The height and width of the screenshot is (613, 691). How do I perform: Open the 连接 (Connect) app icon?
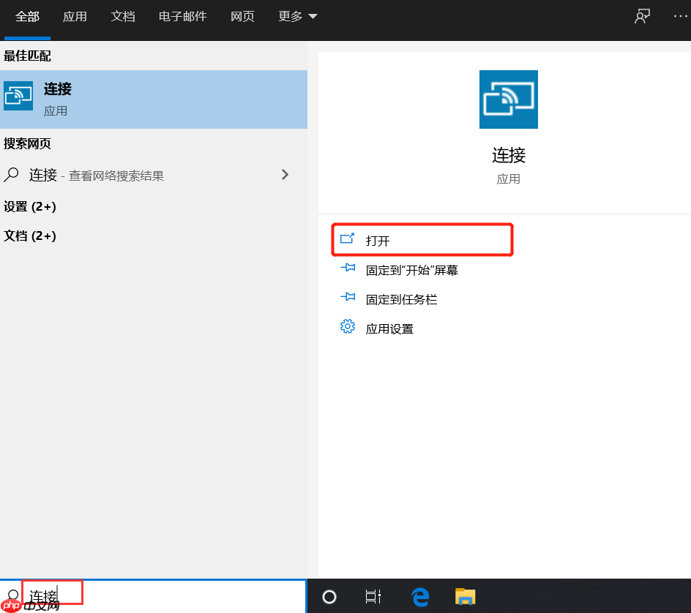click(x=18, y=95)
